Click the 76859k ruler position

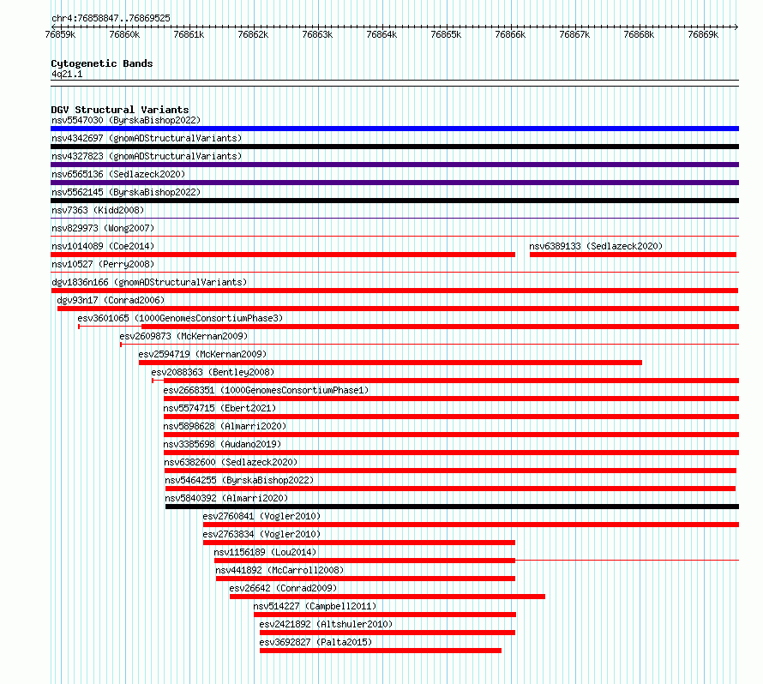click(60, 34)
